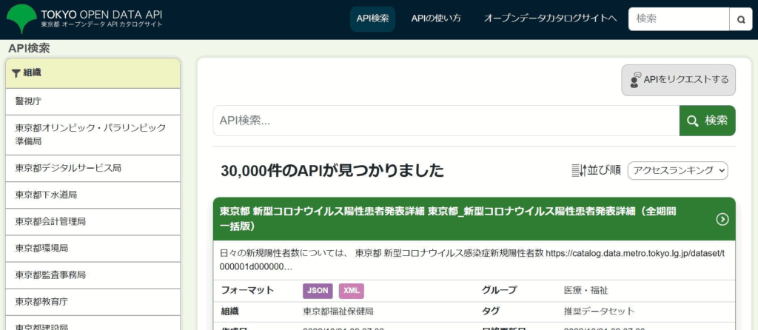Image resolution: width=758 pixels, height=330 pixels.
Task: Click the sort icon beside 並び順
Action: tap(579, 170)
